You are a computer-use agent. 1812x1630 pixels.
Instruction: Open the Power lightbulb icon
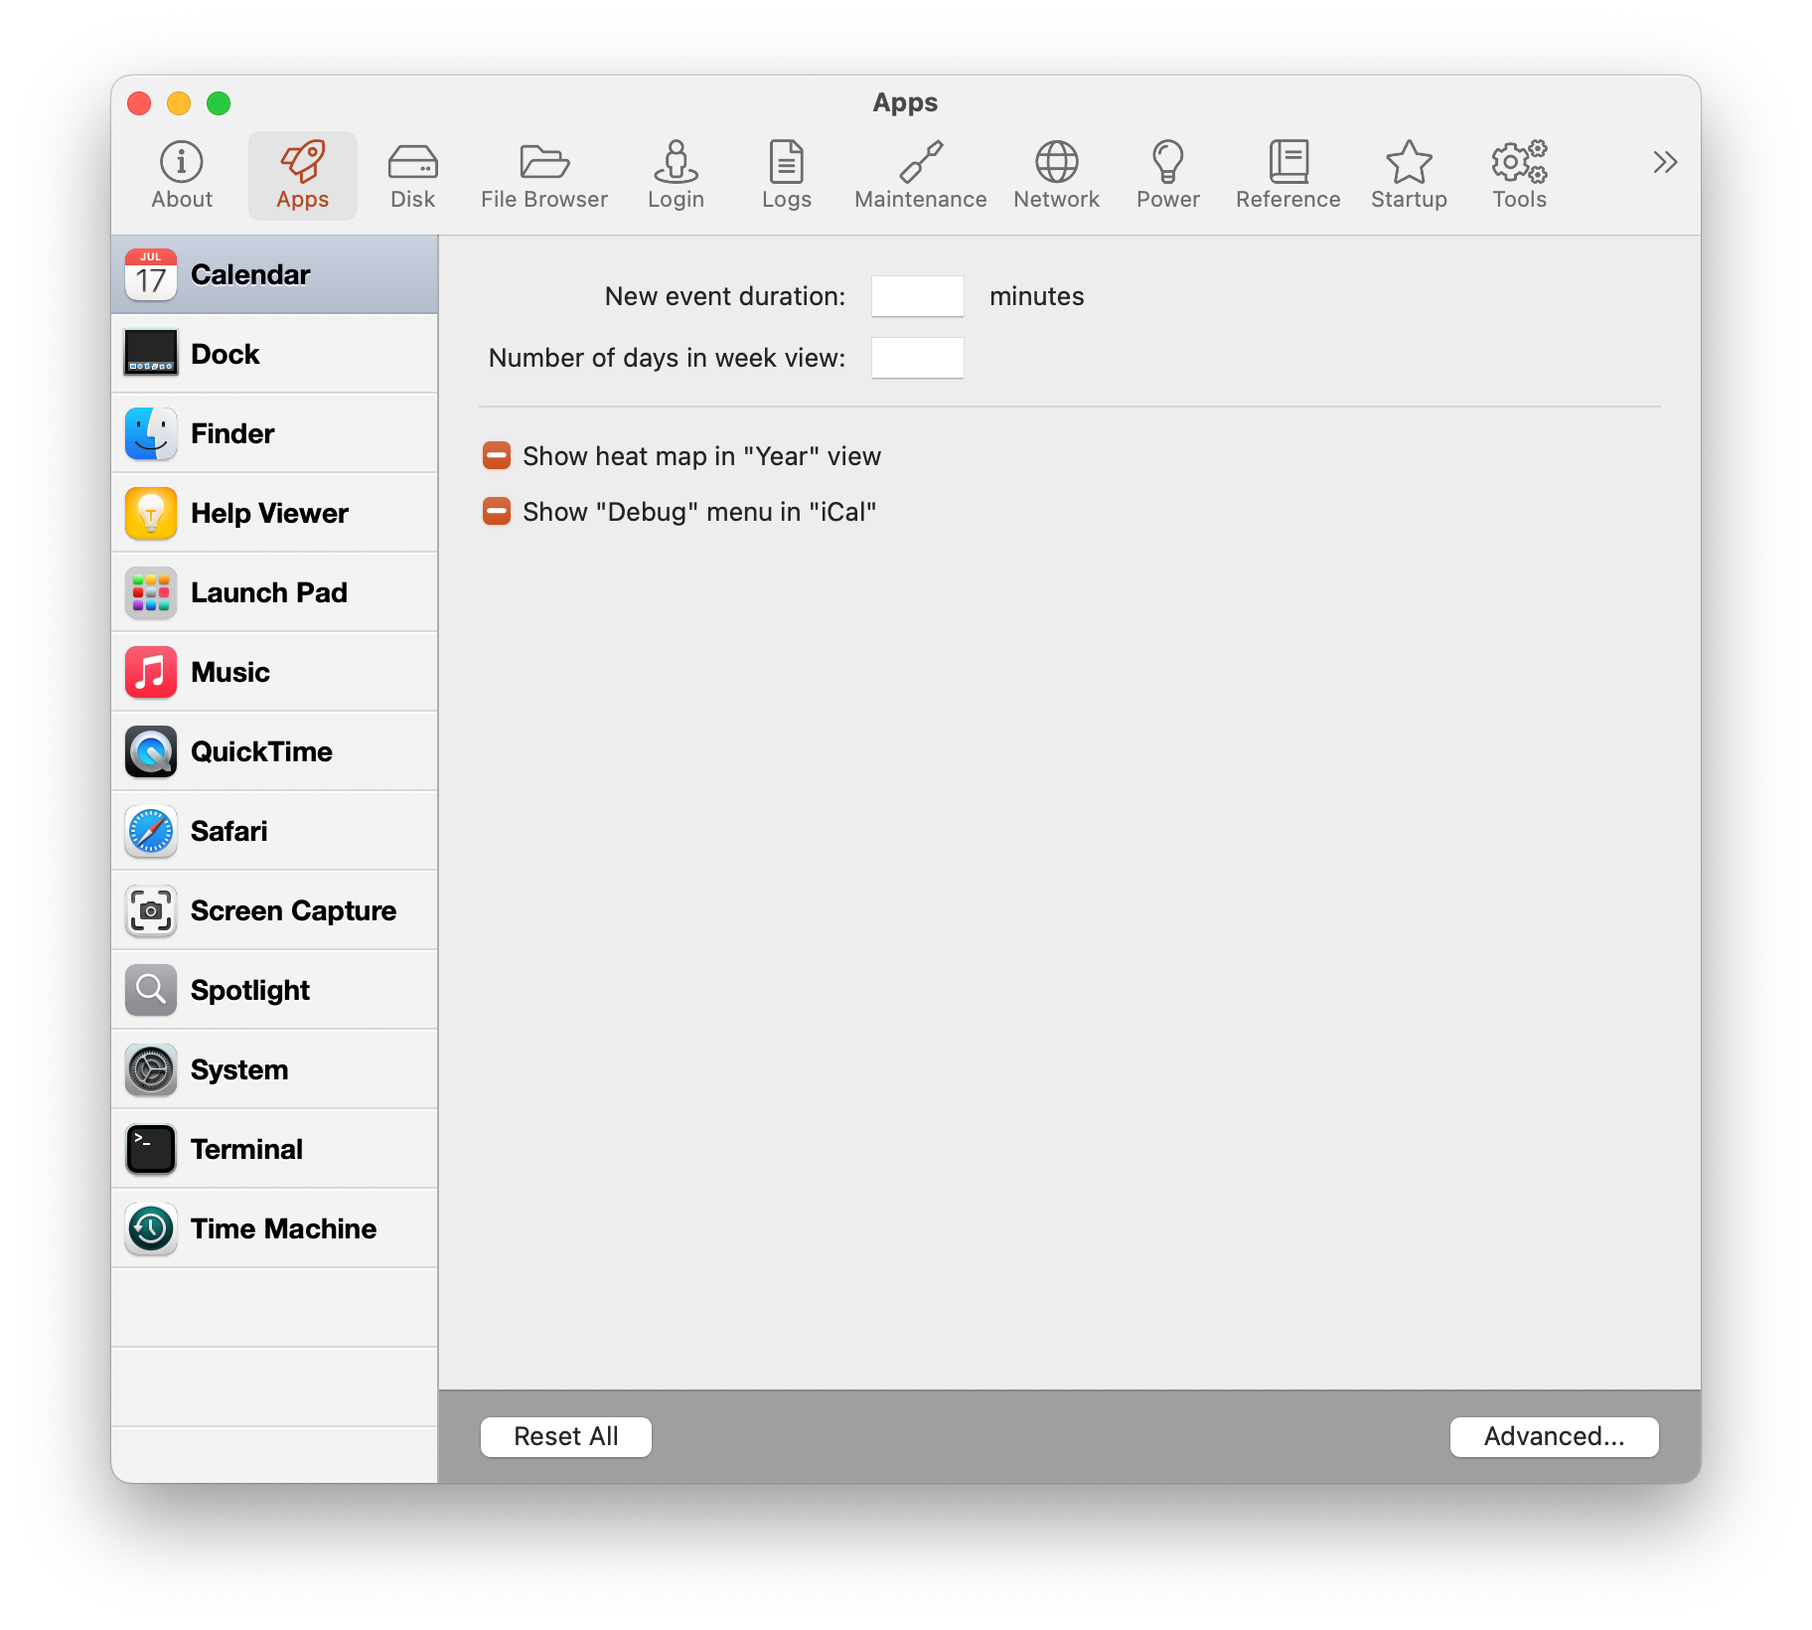(1168, 162)
